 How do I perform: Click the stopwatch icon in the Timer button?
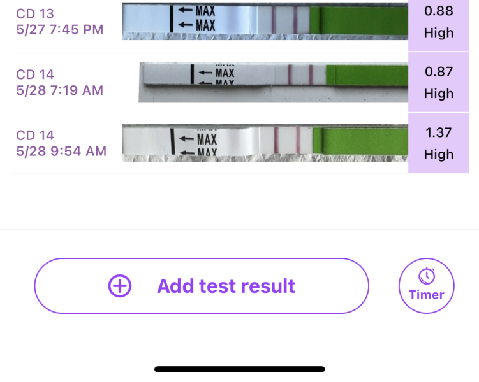[427, 276]
